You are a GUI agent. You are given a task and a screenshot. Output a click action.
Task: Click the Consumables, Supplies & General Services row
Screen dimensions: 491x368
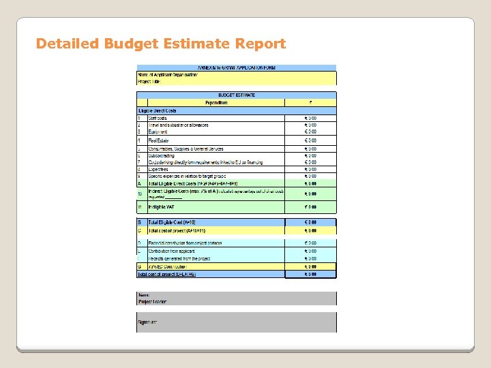click(237, 149)
